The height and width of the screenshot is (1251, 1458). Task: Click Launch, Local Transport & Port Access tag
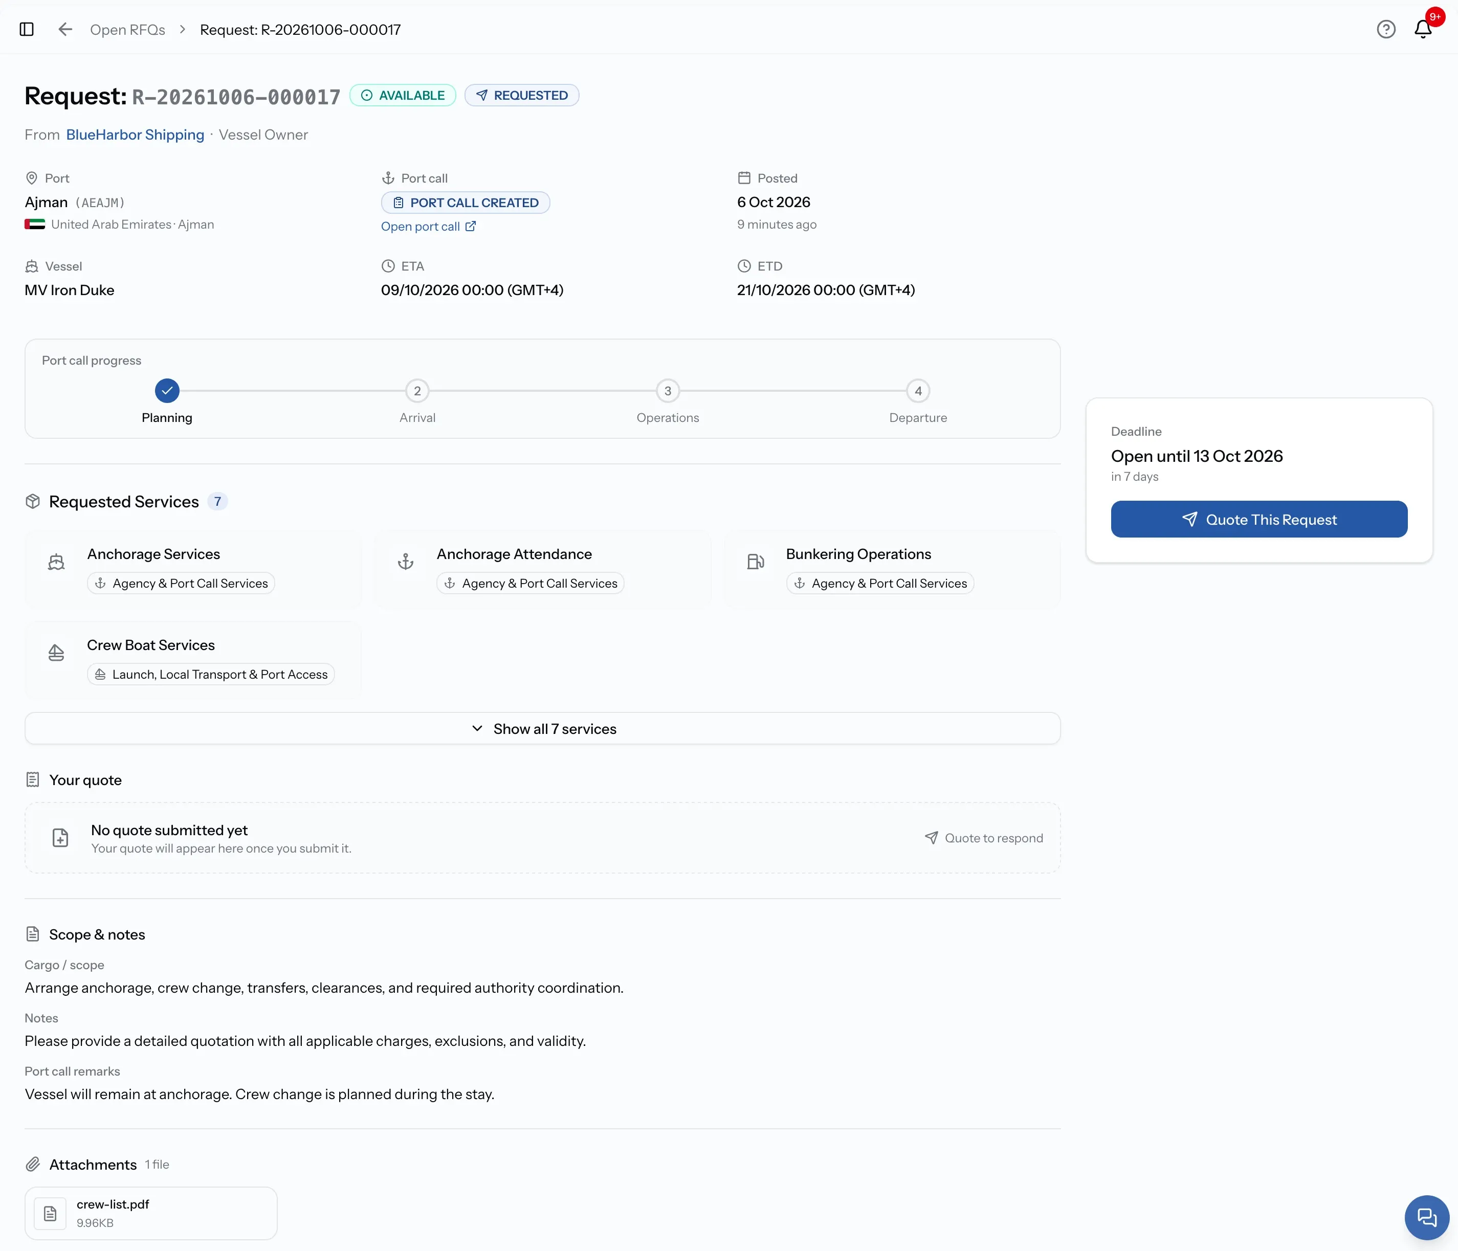click(210, 674)
